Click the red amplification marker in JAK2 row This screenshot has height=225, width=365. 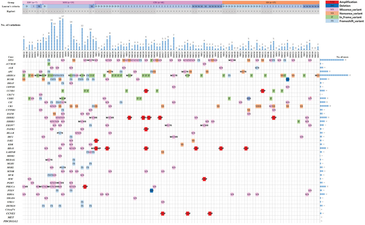click(96, 141)
